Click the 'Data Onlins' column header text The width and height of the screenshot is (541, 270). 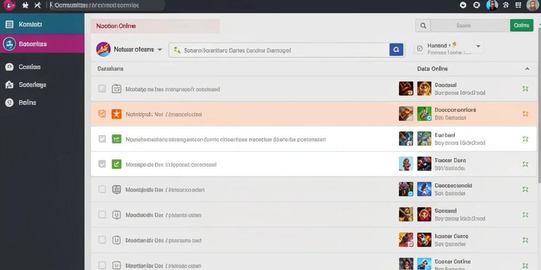click(432, 69)
